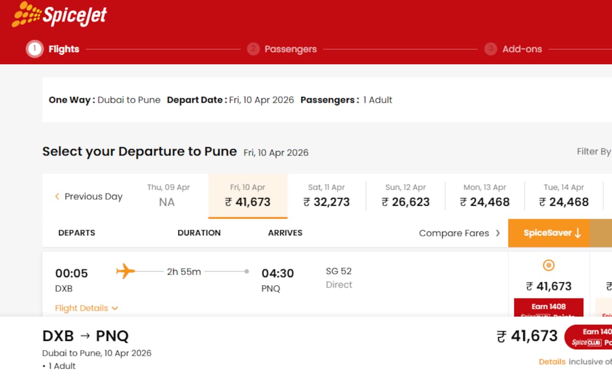Open fare Details link at bottom
Image resolution: width=612 pixels, height=376 pixels.
tap(552, 362)
